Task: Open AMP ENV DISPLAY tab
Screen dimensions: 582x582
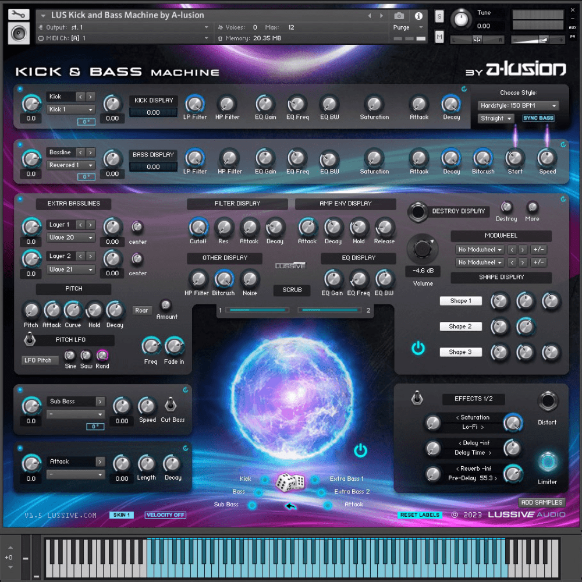Action: click(x=345, y=204)
